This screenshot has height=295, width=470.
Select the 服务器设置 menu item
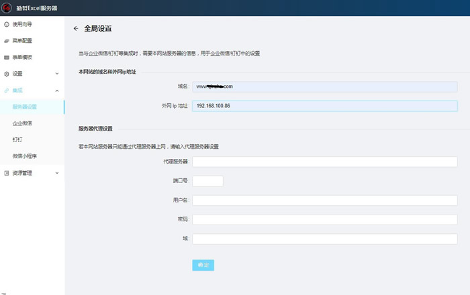tap(25, 107)
